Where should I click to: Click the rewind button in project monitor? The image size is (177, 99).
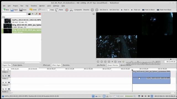click(x=105, y=62)
